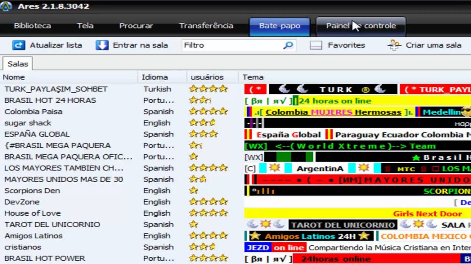Open the Painel de controle tab
This screenshot has width=471, height=264.
point(361,26)
